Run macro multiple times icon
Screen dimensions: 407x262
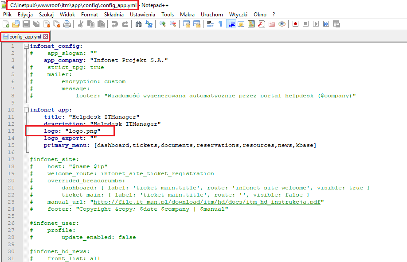pyautogui.click(x=326, y=24)
